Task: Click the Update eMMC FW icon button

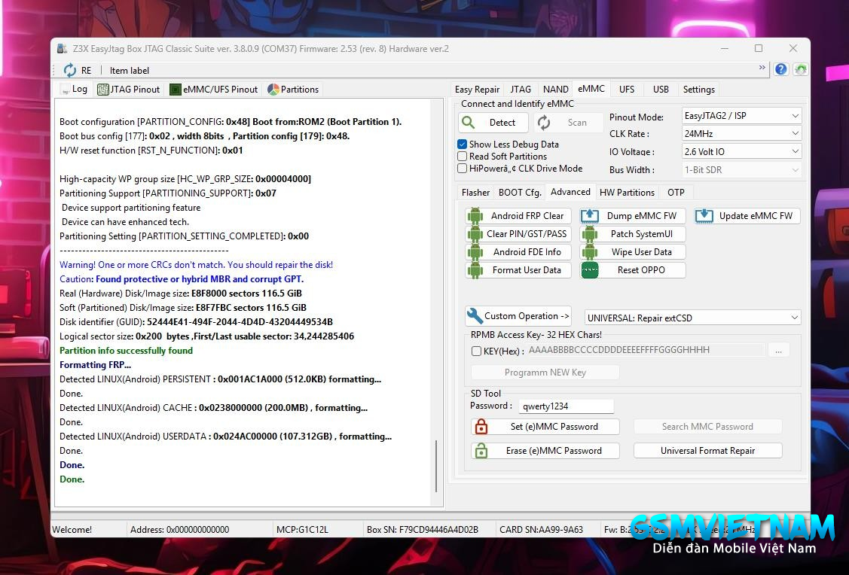Action: coord(747,216)
